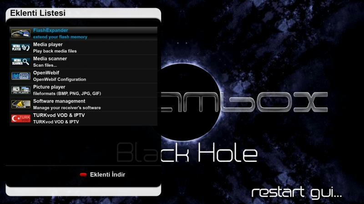Select 'fileformats (BMP, PNG, JPG, GIF)' description
The width and height of the screenshot is (364, 204).
click(x=67, y=94)
